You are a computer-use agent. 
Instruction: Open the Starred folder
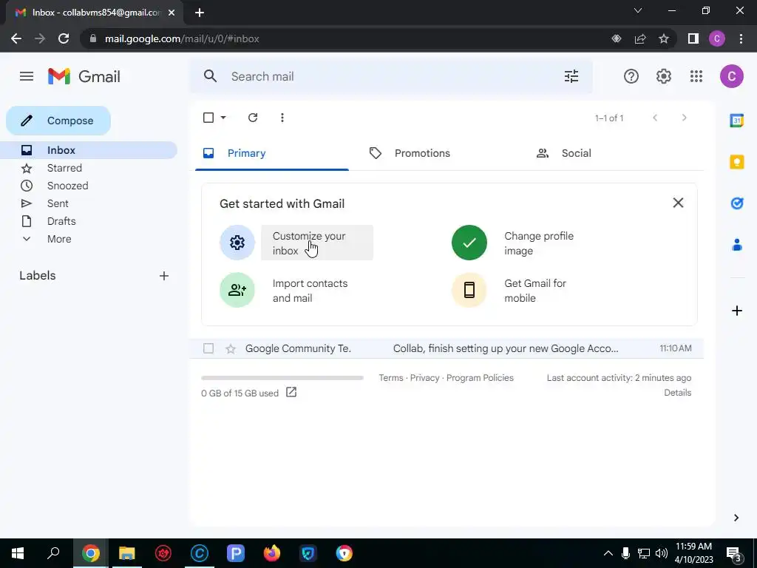tap(89, 168)
